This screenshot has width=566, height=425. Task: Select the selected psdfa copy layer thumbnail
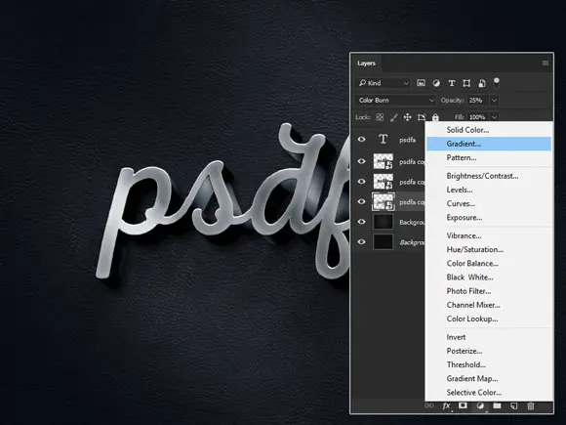click(x=383, y=201)
